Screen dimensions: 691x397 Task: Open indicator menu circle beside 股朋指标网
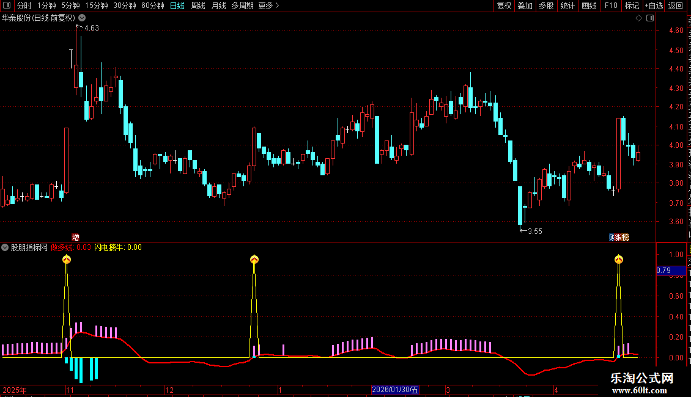coord(5,247)
